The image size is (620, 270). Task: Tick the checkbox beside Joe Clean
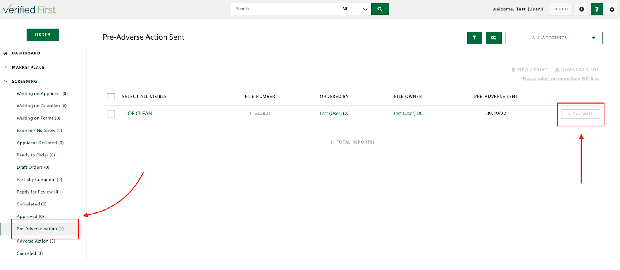point(111,114)
